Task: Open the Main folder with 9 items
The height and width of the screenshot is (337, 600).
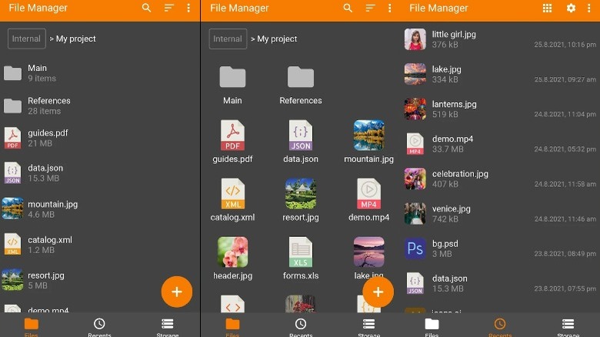Action: [x=37, y=73]
